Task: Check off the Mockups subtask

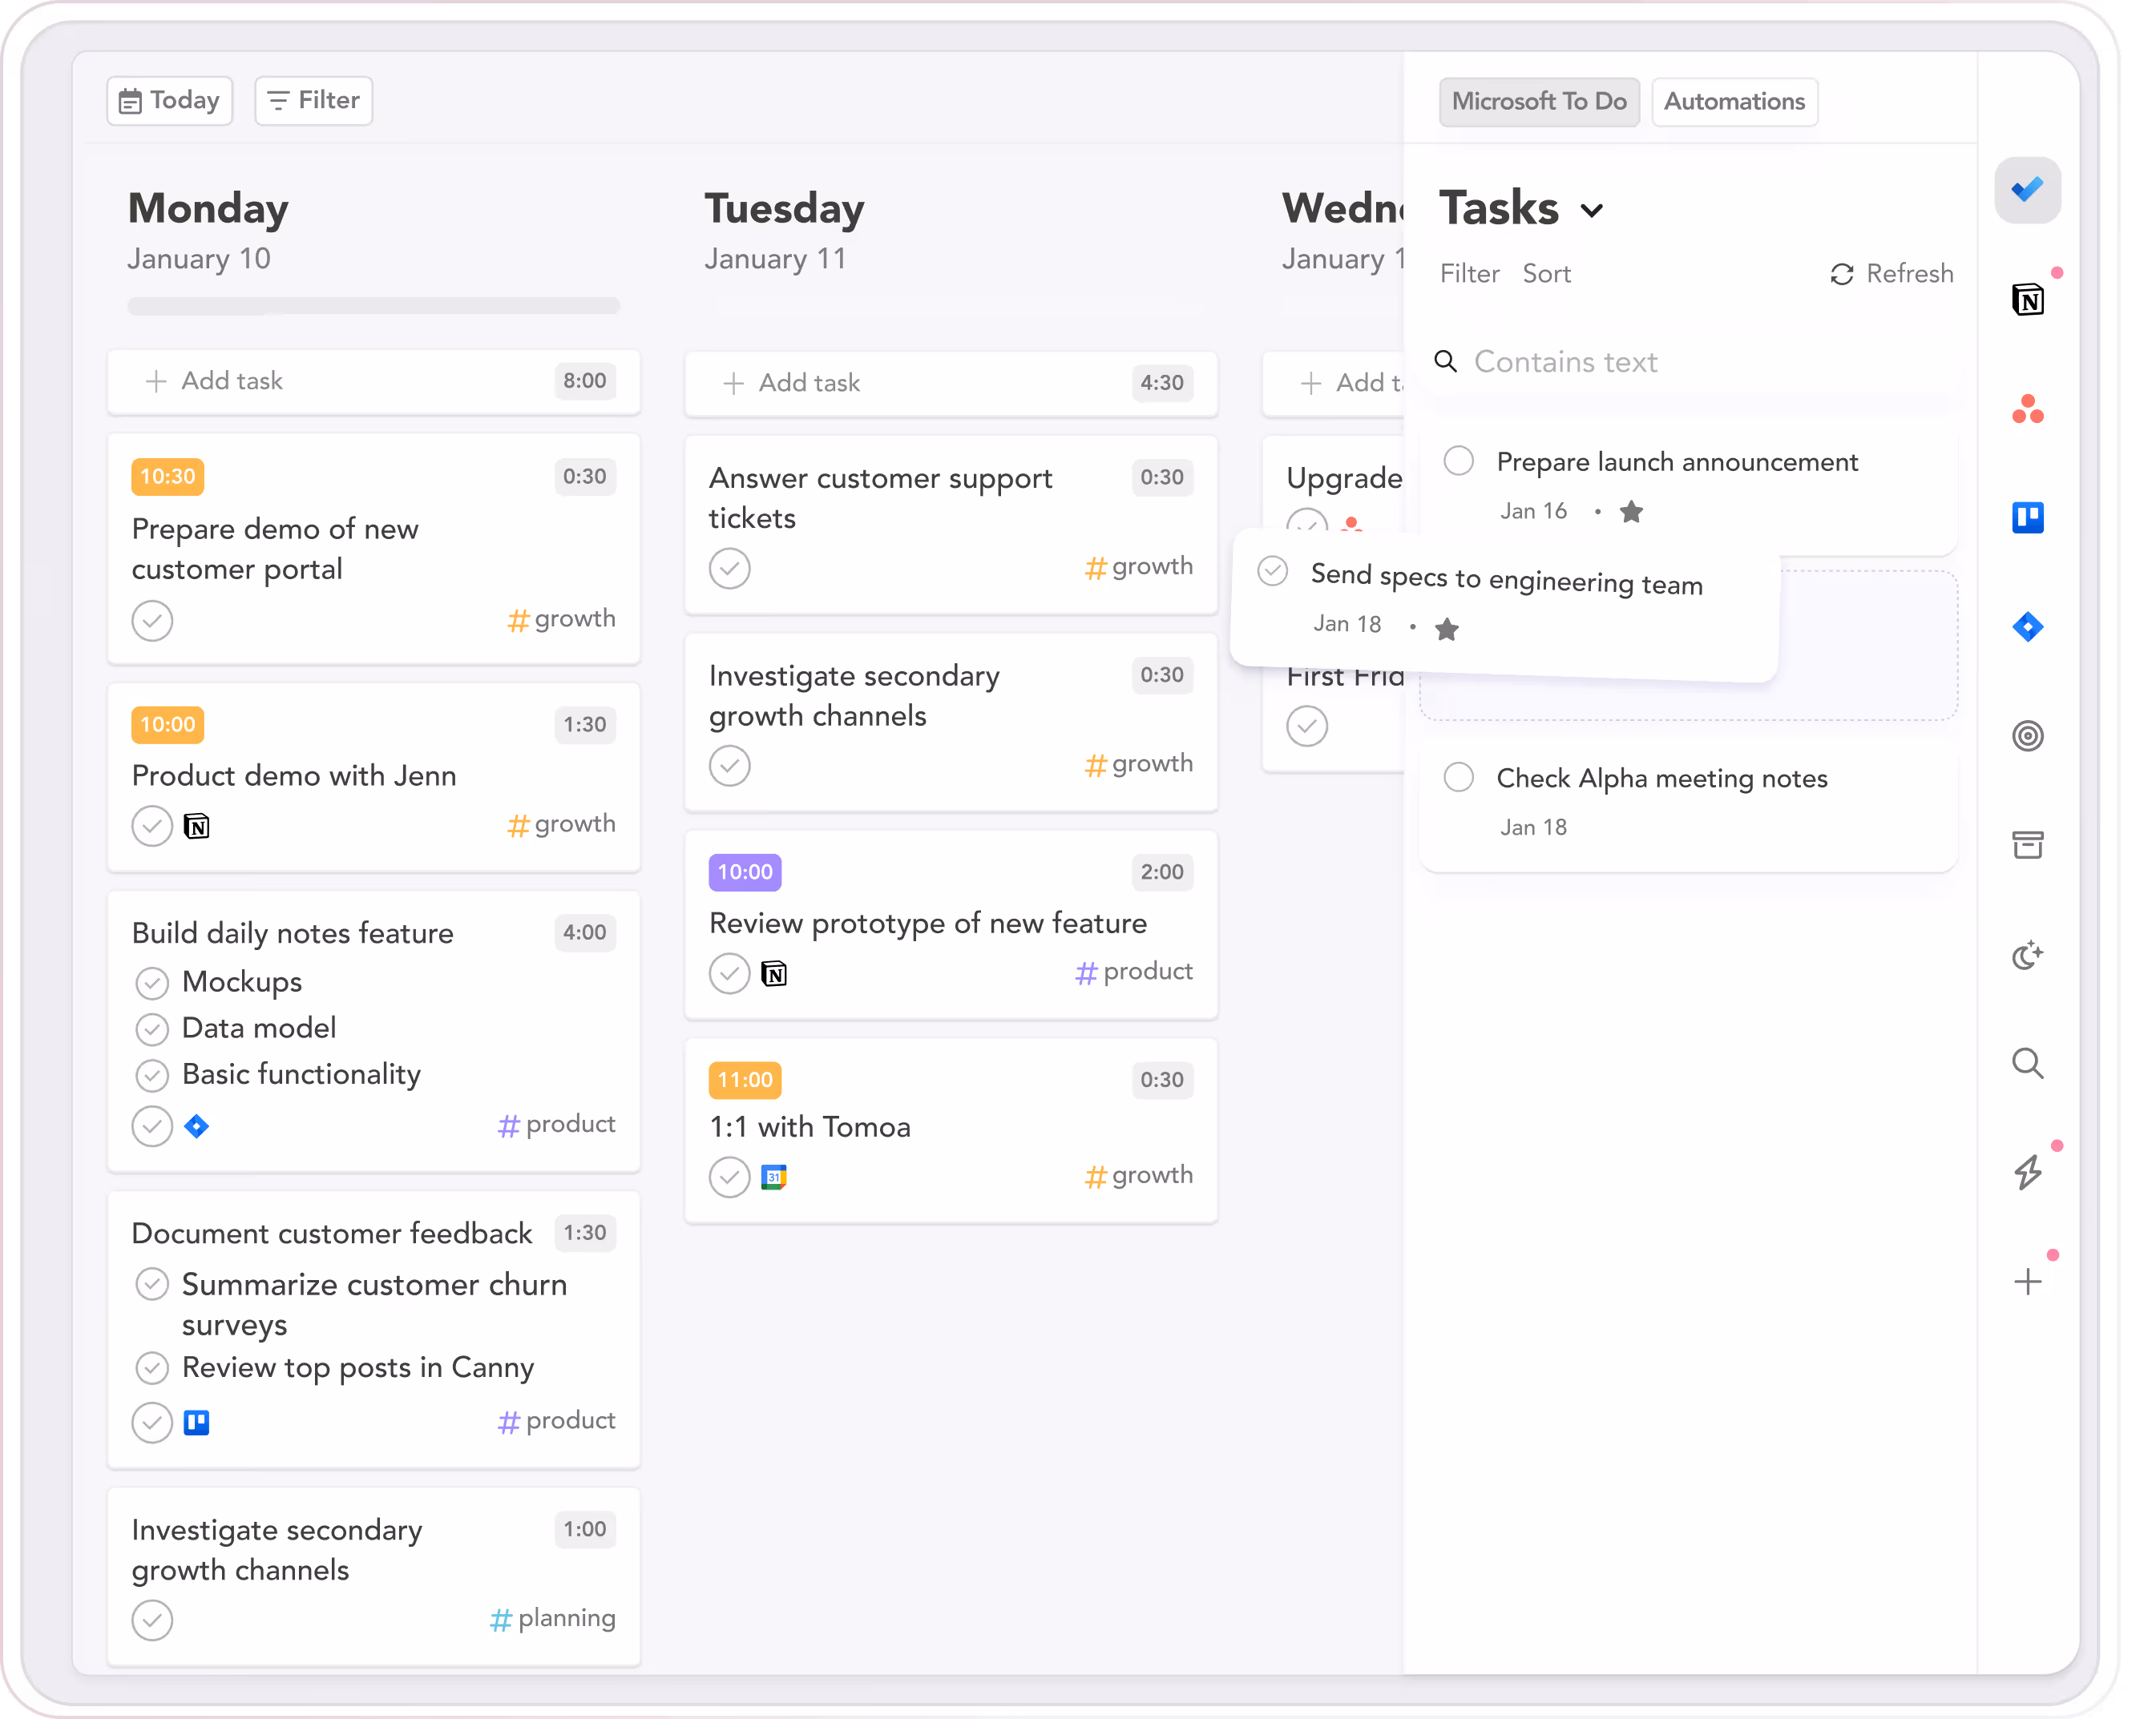Action: coord(152,984)
